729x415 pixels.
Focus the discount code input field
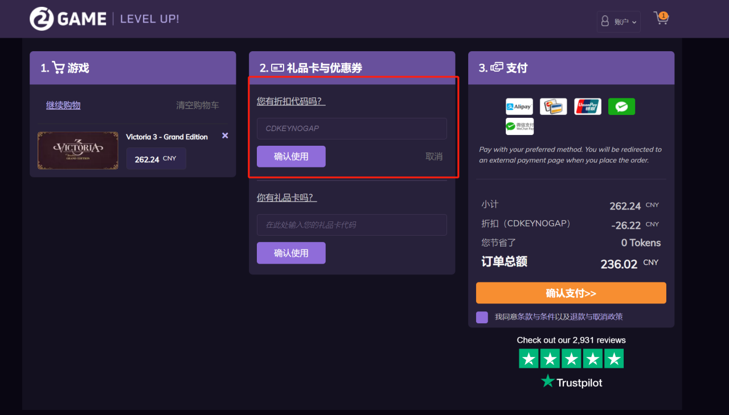coord(352,129)
